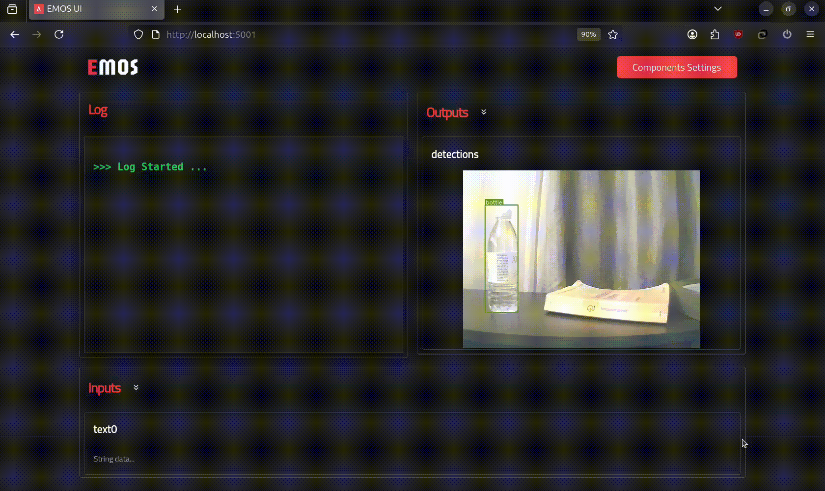The height and width of the screenshot is (491, 825).
Task: Open a new browser tab
Action: click(177, 9)
